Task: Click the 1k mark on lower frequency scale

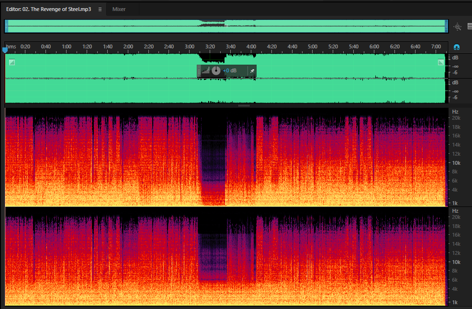Action: pos(455,302)
